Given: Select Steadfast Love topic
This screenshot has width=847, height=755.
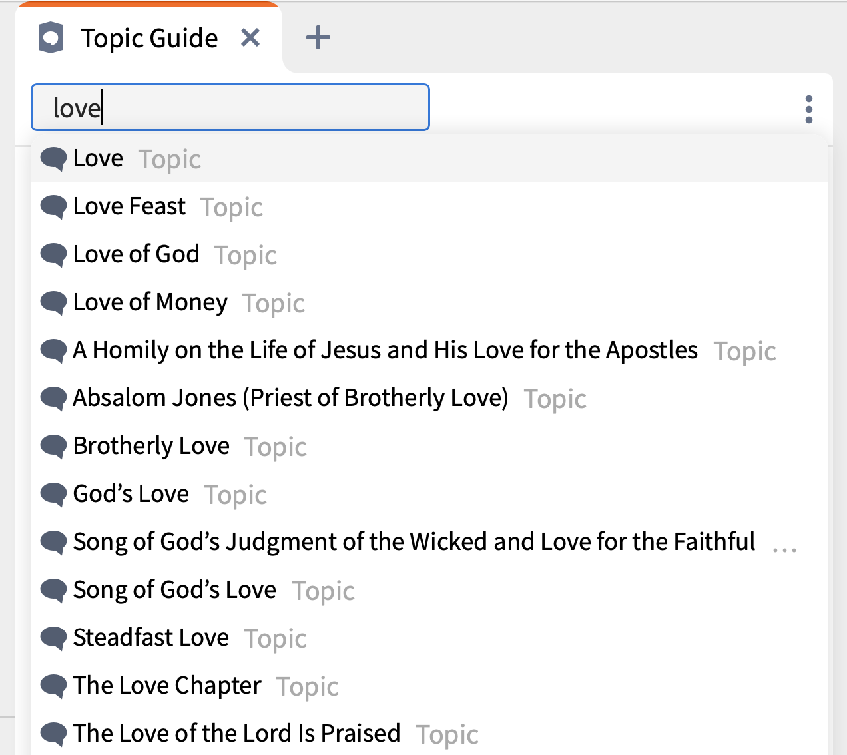Looking at the screenshot, I should pos(151,638).
